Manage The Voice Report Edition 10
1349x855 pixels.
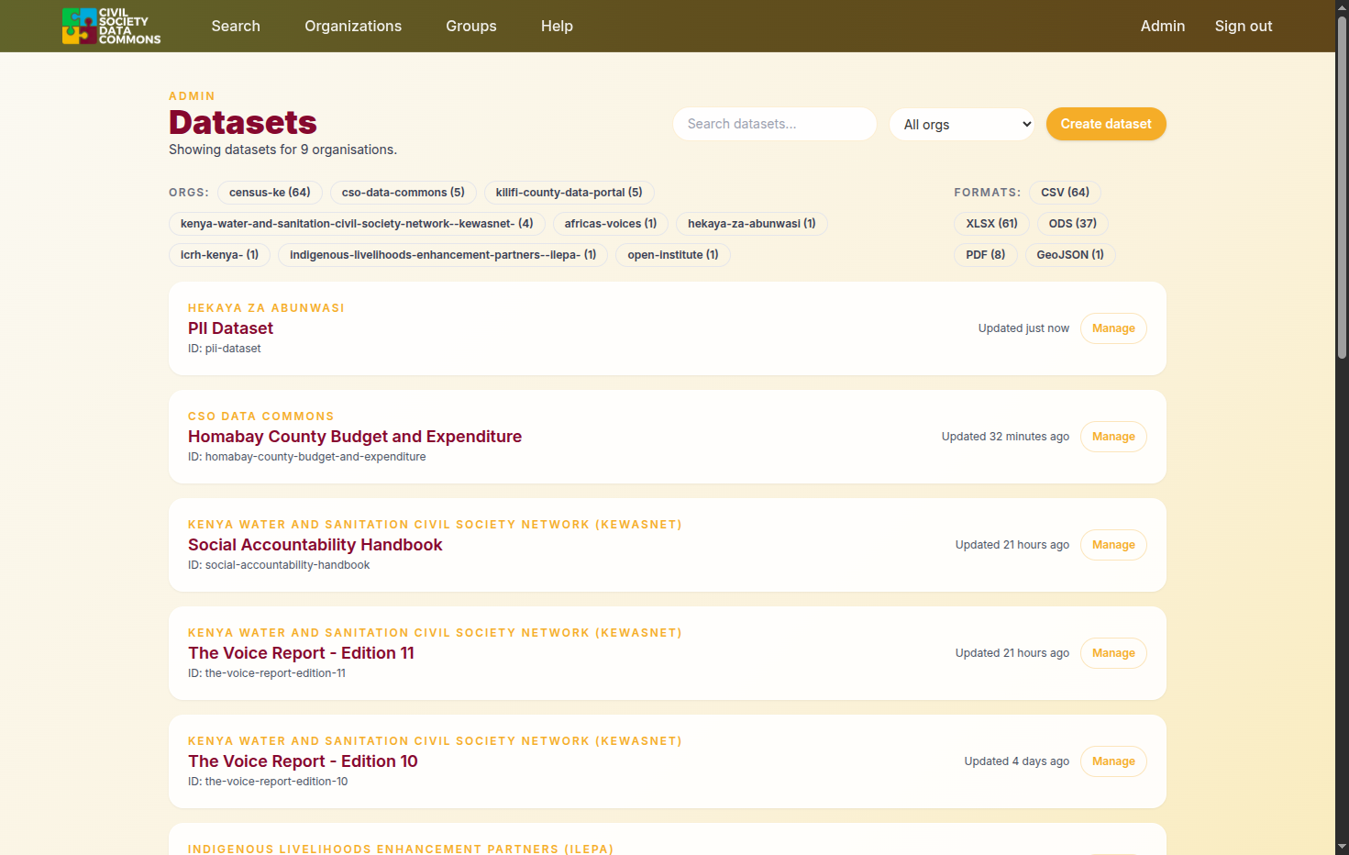[1113, 761]
